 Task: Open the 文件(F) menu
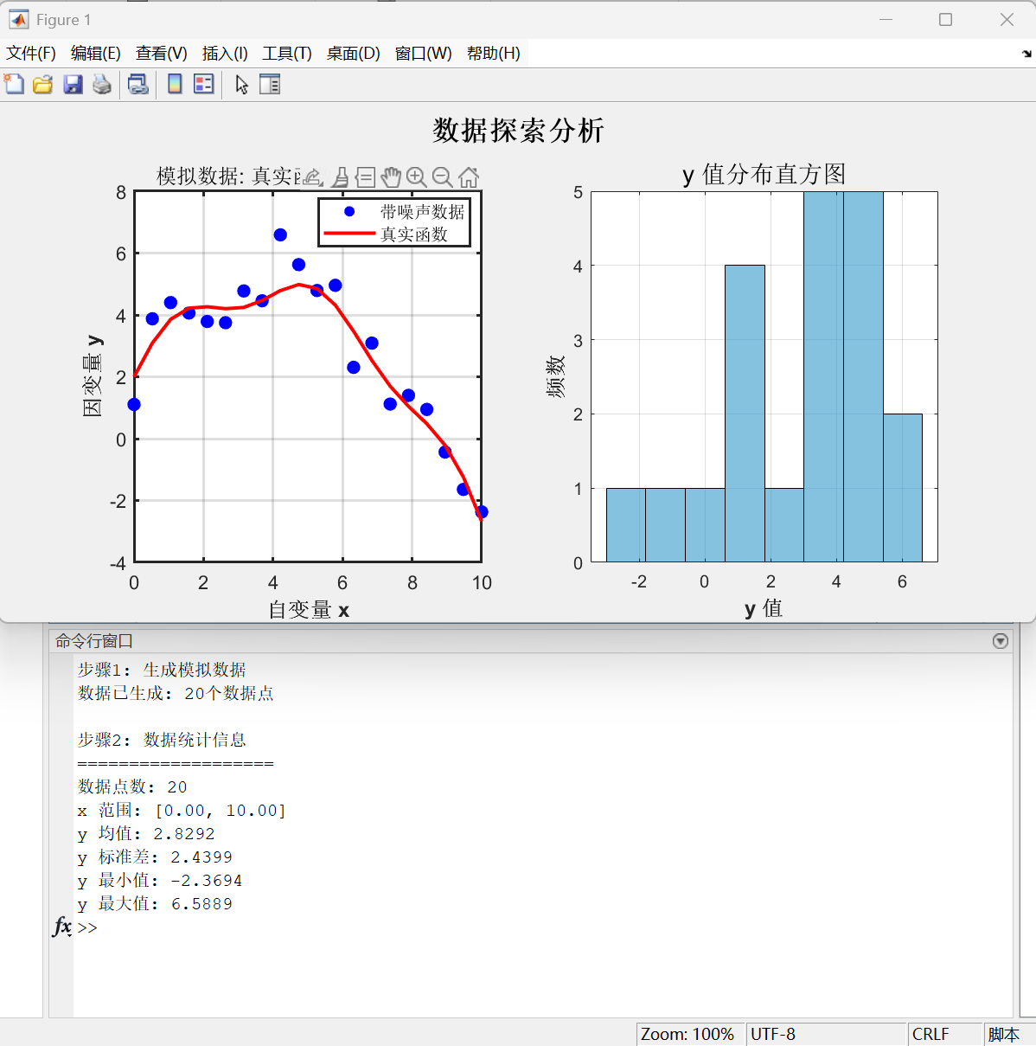31,53
